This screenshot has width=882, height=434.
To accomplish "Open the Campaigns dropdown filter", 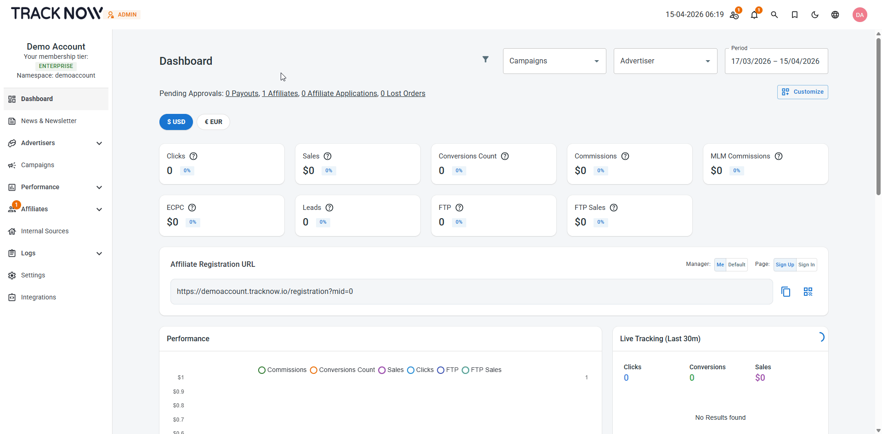I will coord(554,61).
